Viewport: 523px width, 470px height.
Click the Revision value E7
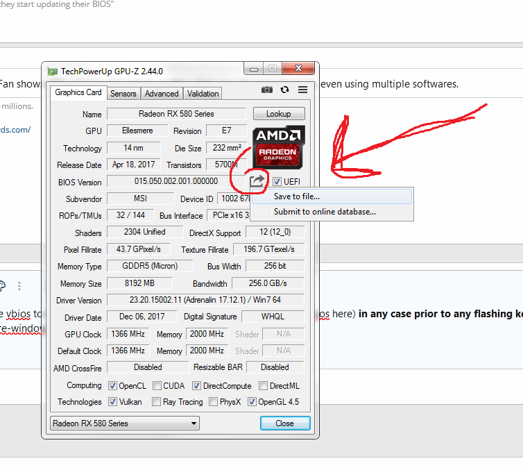click(x=227, y=131)
